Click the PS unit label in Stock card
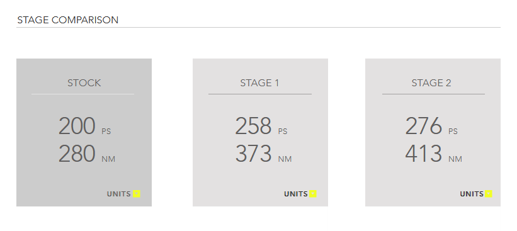 click(106, 132)
